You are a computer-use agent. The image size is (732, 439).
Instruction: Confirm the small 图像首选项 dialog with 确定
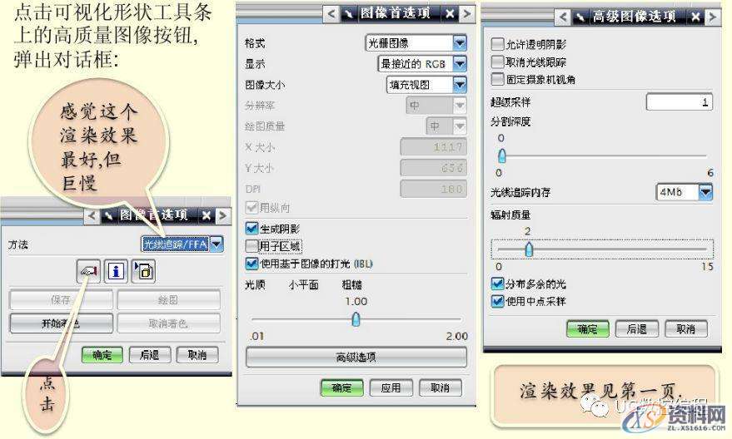click(x=102, y=355)
